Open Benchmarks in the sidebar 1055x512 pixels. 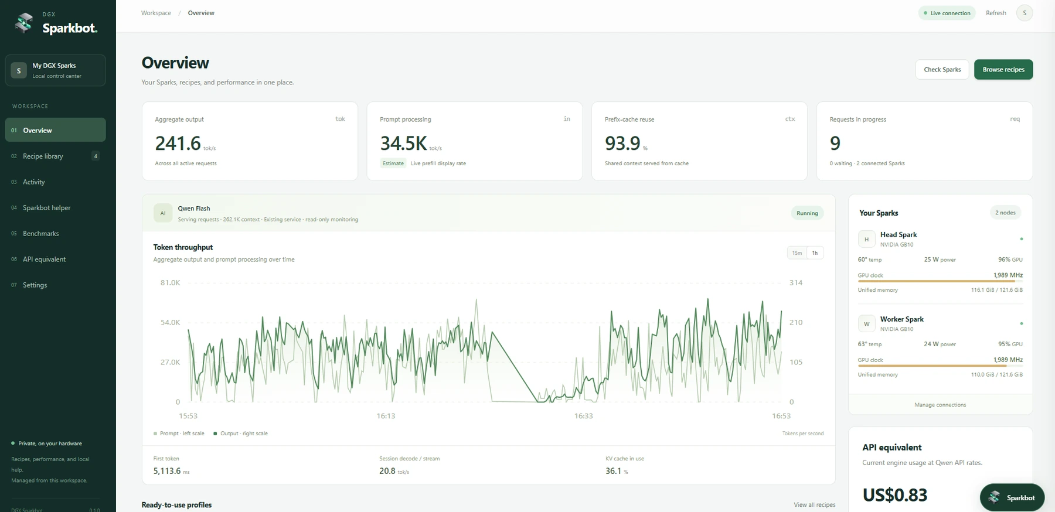point(55,233)
